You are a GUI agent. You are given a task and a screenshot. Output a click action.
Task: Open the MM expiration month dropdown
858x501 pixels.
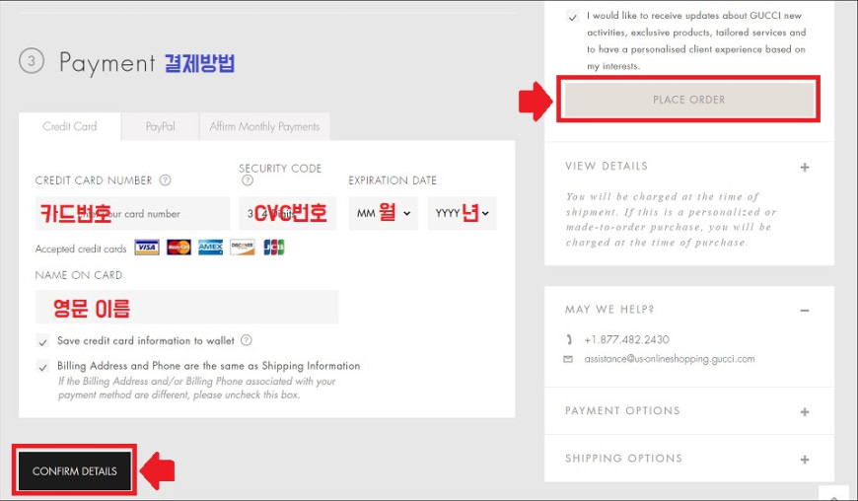[x=384, y=213]
